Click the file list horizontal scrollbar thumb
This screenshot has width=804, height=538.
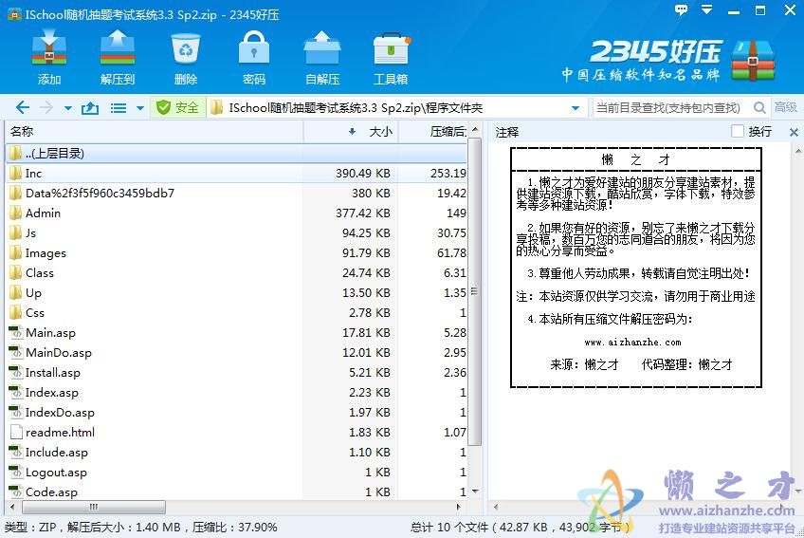(94, 507)
